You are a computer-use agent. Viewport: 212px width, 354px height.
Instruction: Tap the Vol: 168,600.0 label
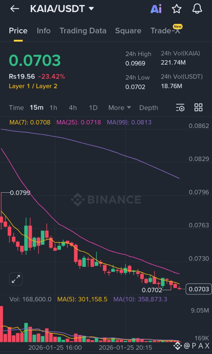[31, 299]
